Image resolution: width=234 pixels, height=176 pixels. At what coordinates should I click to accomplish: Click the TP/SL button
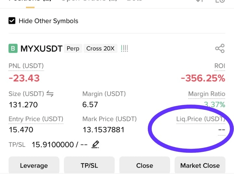[x=89, y=165]
